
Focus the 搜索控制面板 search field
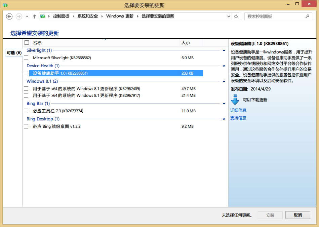pos(274,16)
